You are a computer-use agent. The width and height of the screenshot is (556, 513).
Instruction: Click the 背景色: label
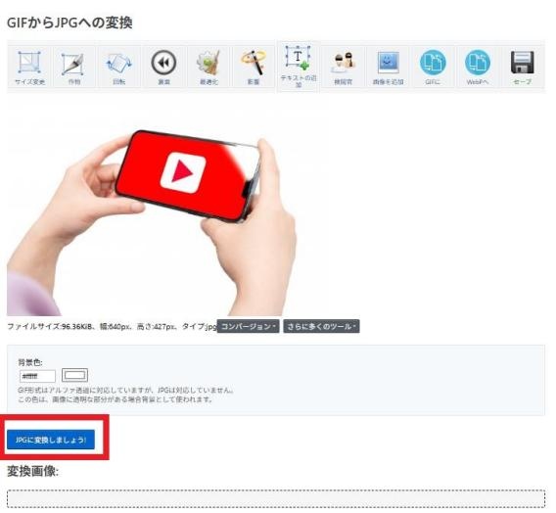[x=30, y=362]
